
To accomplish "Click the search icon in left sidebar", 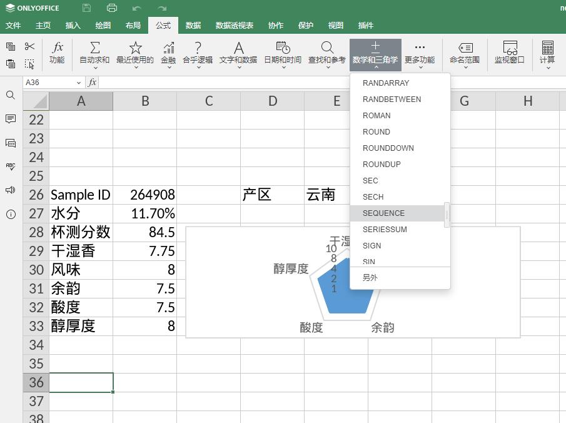I will click(10, 95).
